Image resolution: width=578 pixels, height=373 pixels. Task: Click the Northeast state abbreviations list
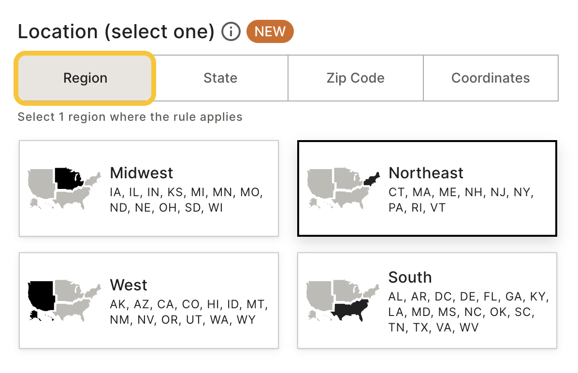pyautogui.click(x=461, y=200)
